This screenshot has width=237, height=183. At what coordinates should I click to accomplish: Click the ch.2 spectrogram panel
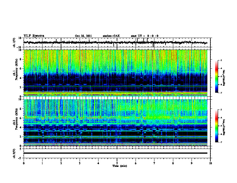pos(116,123)
